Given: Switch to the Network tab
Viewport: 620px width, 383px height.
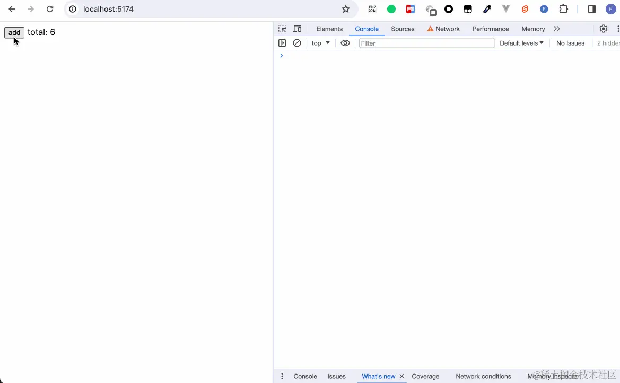Looking at the screenshot, I should click(x=443, y=29).
